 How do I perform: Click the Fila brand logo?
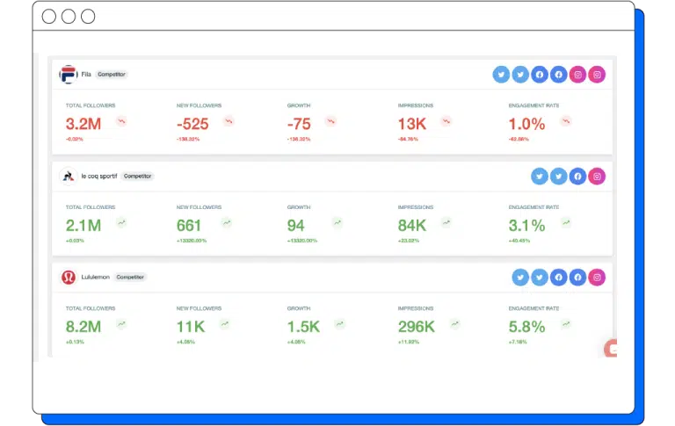point(68,75)
